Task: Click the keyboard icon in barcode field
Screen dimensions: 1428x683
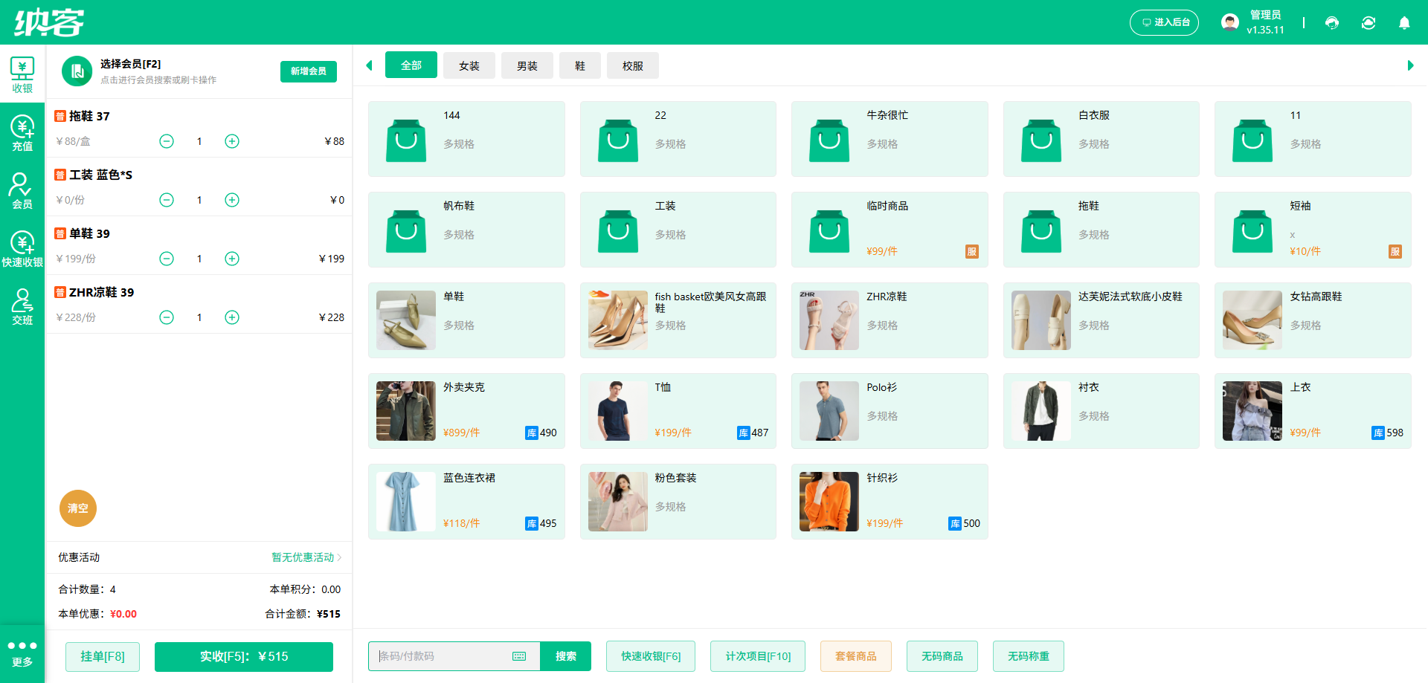Action: pos(519,656)
